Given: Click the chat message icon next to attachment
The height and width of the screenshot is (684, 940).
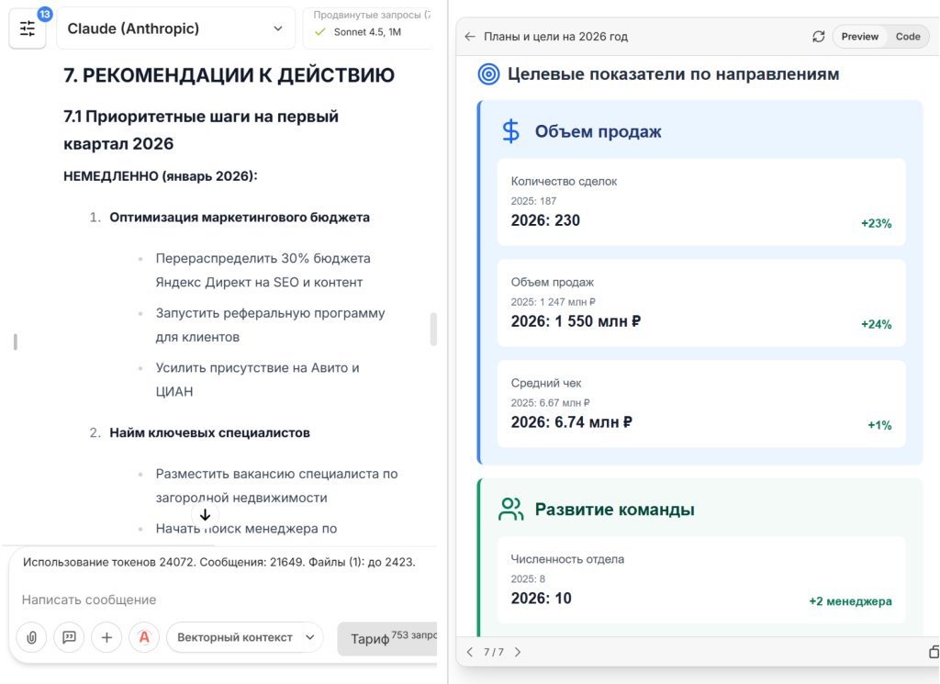Looking at the screenshot, I should click(69, 637).
